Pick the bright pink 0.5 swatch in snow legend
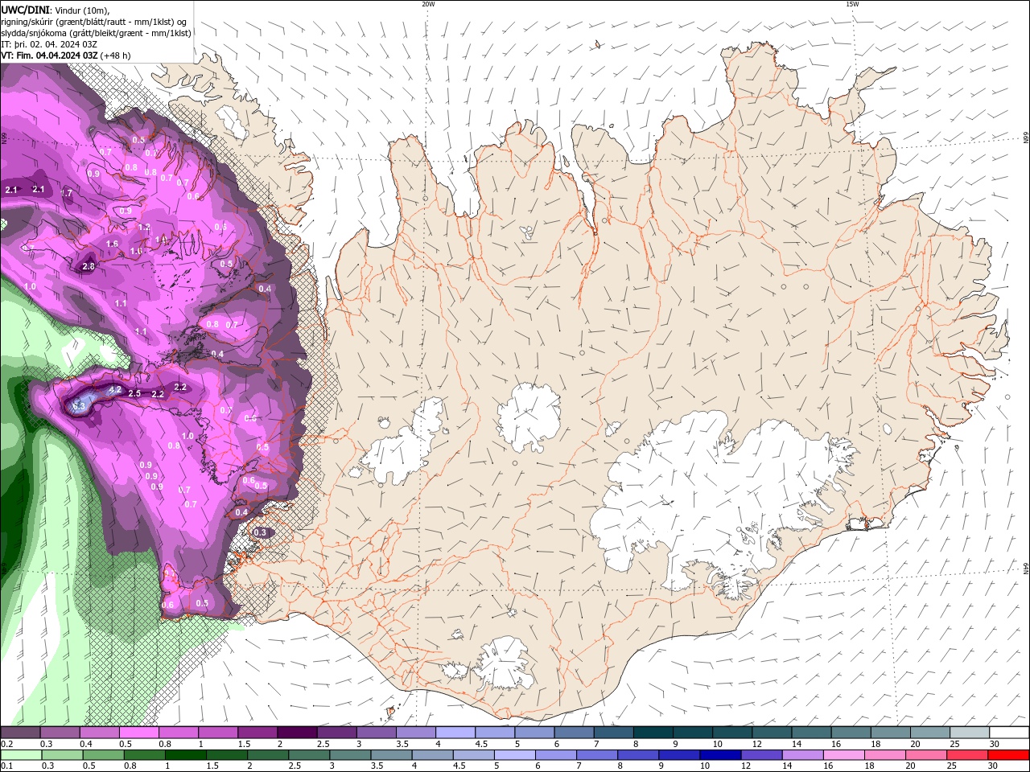This screenshot has width=1030, height=772. tap(138, 733)
